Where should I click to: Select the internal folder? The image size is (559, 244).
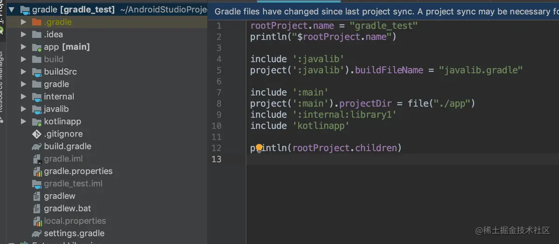[59, 97]
